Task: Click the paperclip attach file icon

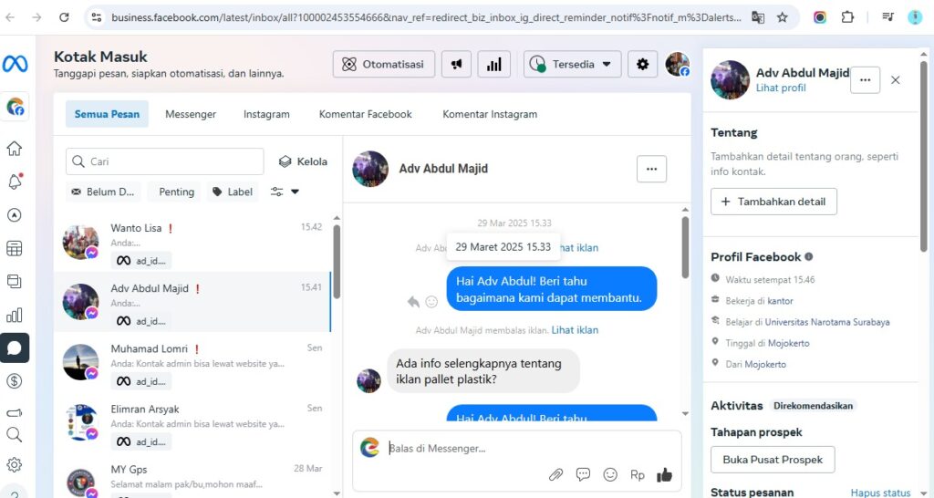Action: pyautogui.click(x=555, y=474)
